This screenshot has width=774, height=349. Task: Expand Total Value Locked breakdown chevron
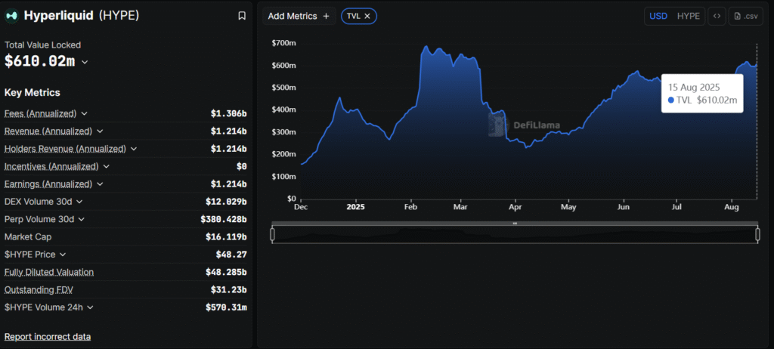point(85,62)
